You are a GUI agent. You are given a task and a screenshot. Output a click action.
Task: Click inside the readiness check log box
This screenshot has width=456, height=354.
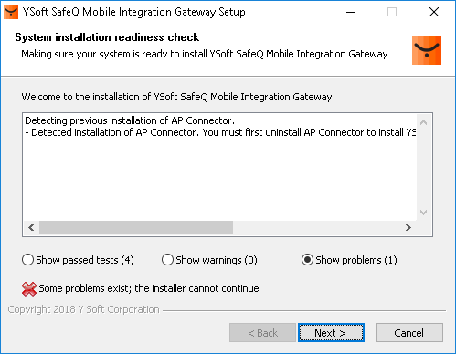tap(220, 176)
